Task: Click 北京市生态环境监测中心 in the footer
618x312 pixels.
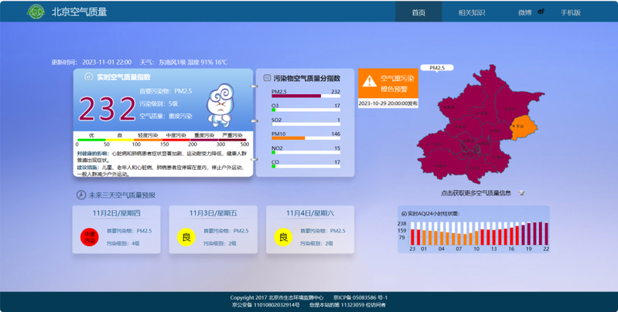Action: pos(296,297)
